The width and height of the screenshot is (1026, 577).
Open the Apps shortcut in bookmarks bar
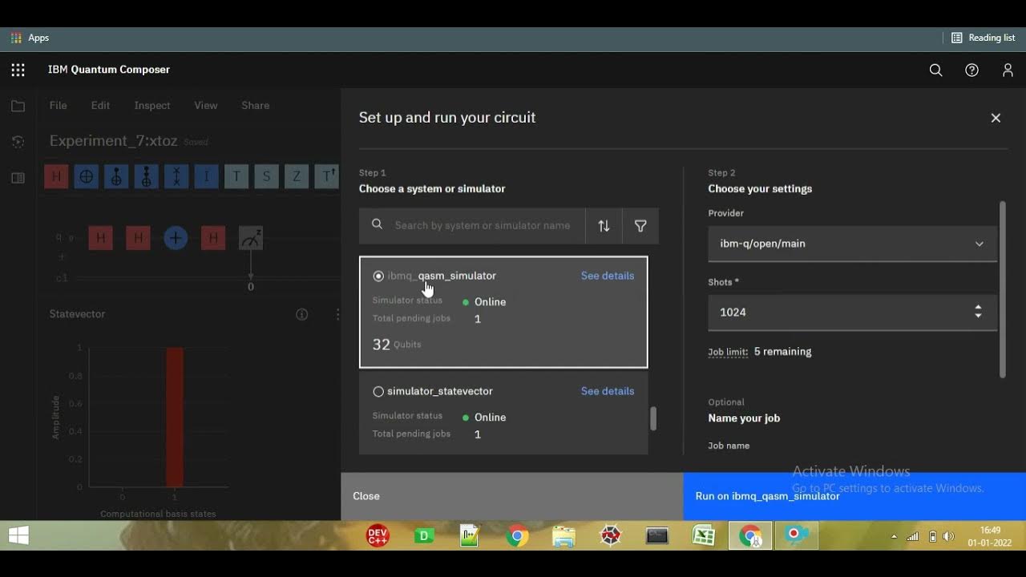(x=30, y=38)
